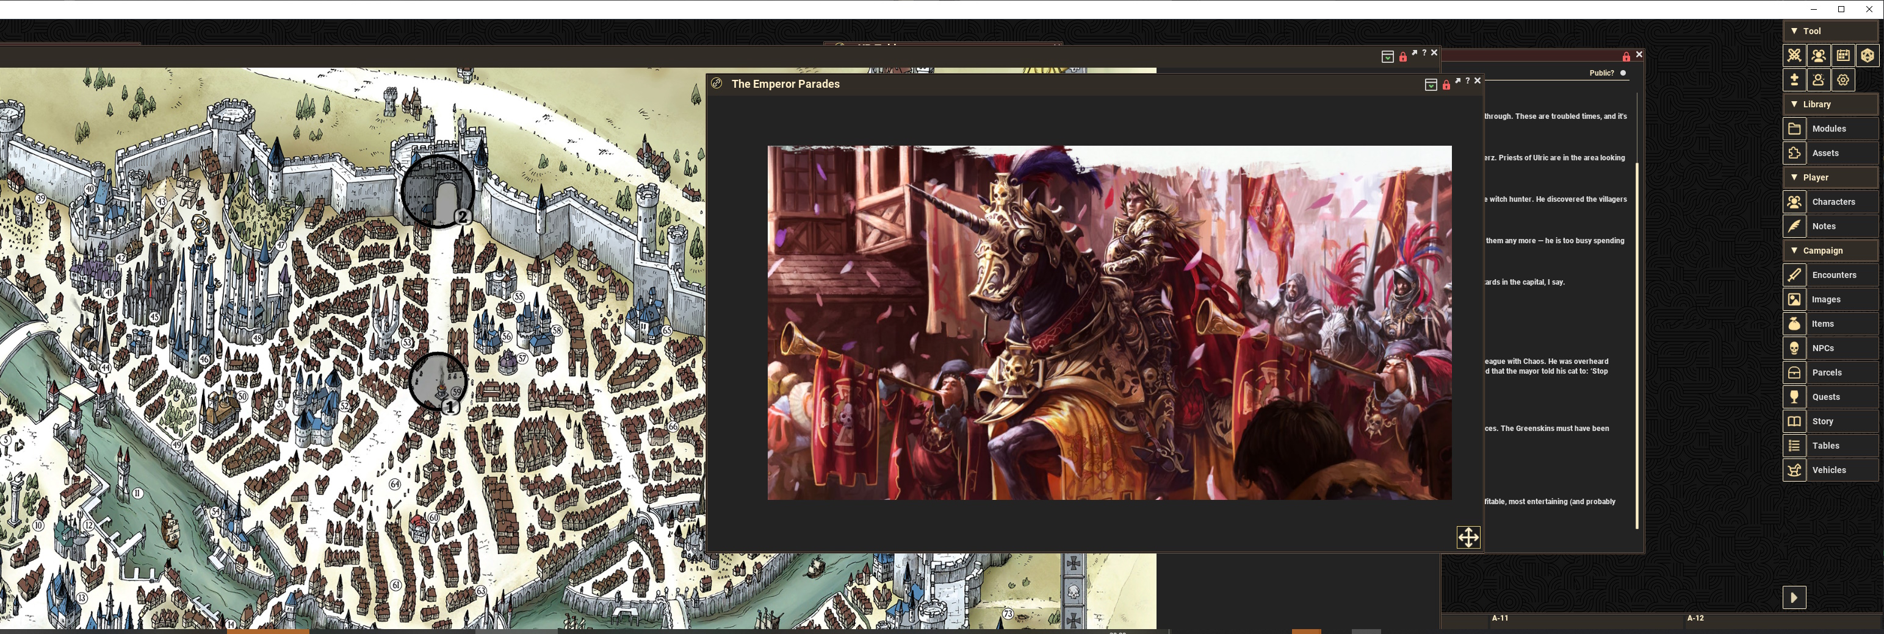1884x634 pixels.
Task: Open the window menu dropdown on The Emperor Parades
Action: [x=1431, y=85]
